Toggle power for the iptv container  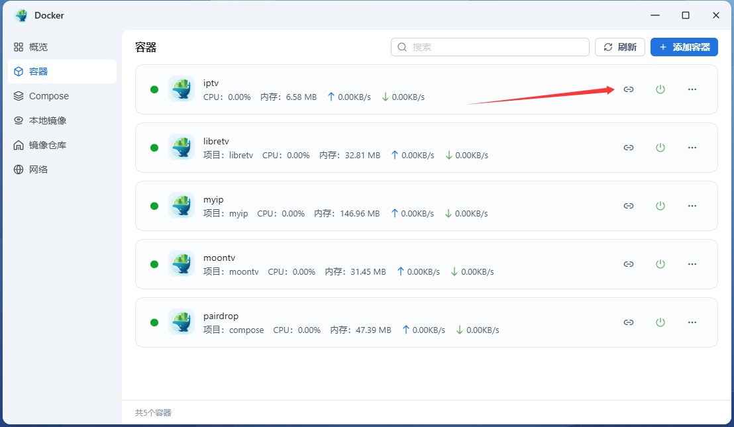660,89
